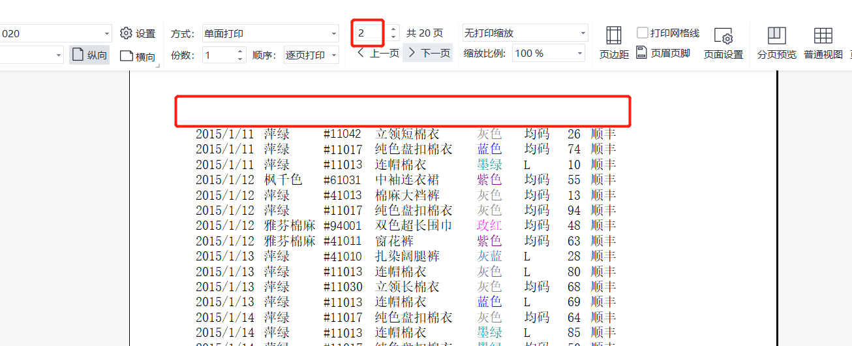The height and width of the screenshot is (346, 852).
Task: Select 横向 landscape orientation
Action: [138, 56]
